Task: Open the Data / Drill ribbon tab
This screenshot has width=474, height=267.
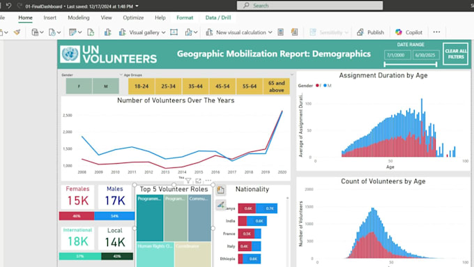Action: [x=218, y=17]
